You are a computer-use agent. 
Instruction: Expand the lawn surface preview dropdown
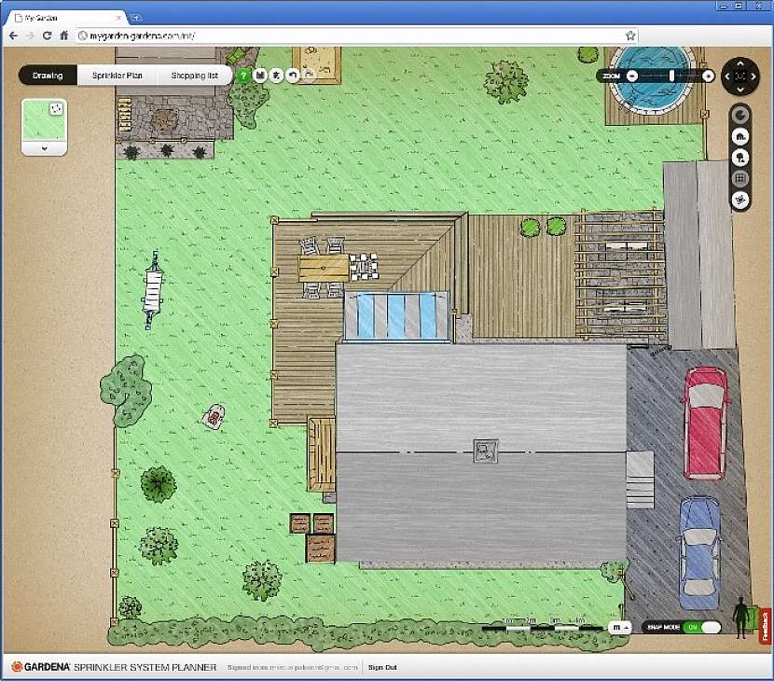(44, 148)
